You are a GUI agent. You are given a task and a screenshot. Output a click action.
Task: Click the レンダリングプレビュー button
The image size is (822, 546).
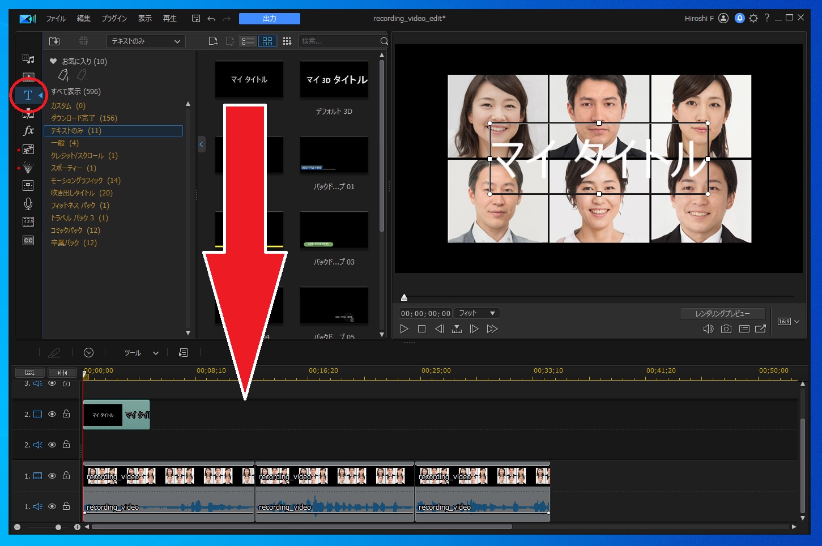(722, 313)
